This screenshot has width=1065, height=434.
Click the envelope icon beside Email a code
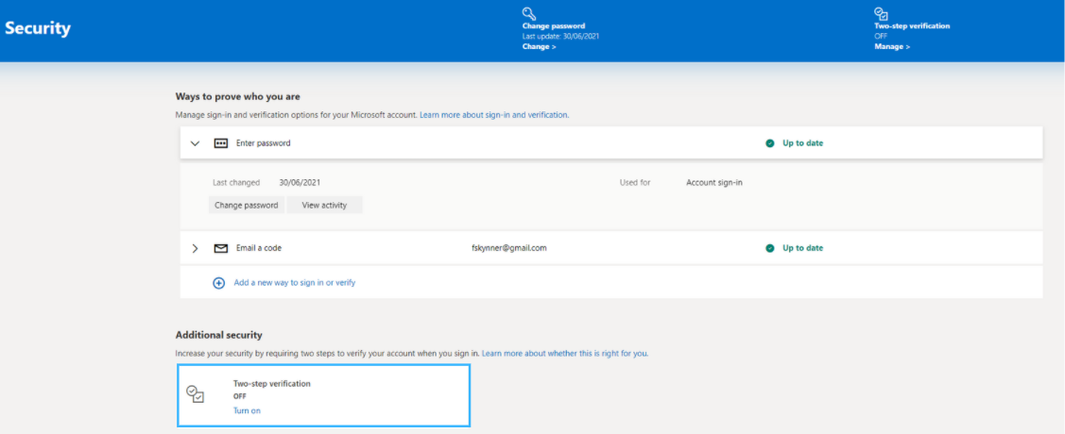pos(221,248)
